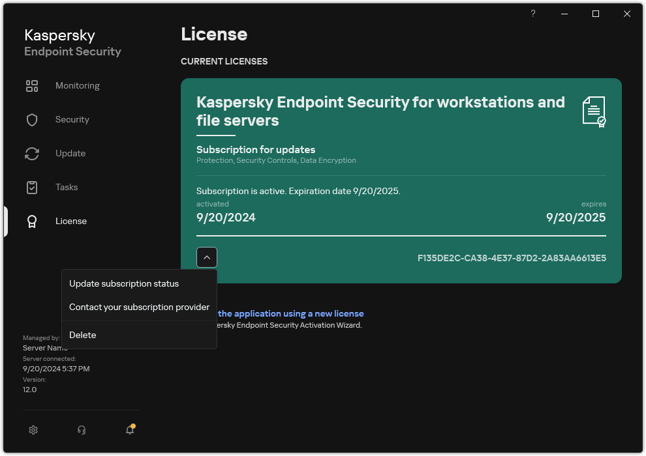Image resolution: width=646 pixels, height=456 pixels.
Task: Click the Security shield icon
Action: pos(32,120)
